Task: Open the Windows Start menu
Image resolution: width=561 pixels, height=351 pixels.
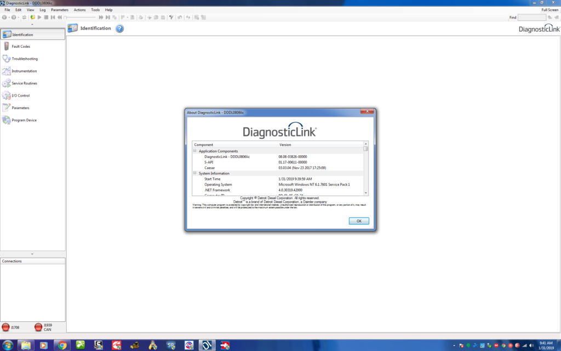Action: pos(8,346)
